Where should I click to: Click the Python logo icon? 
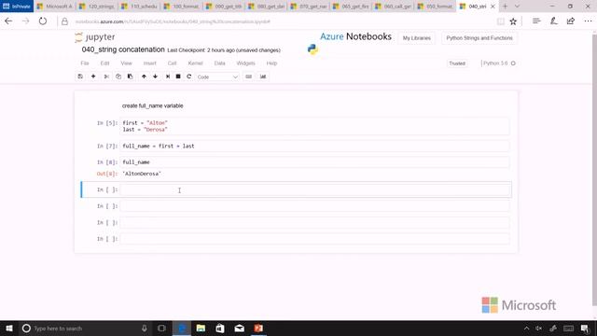pyautogui.click(x=312, y=49)
